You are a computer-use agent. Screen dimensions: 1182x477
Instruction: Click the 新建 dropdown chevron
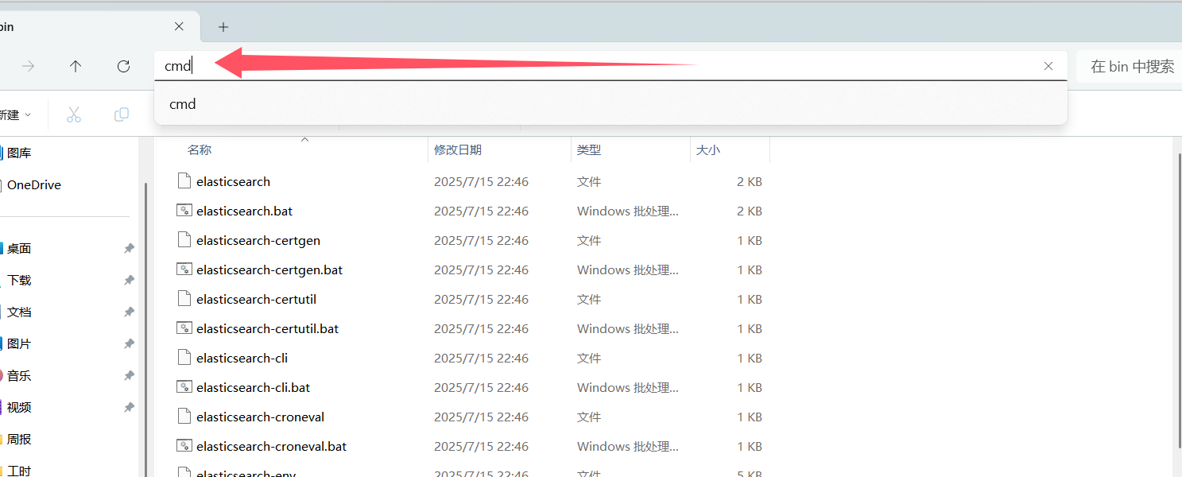pos(28,115)
